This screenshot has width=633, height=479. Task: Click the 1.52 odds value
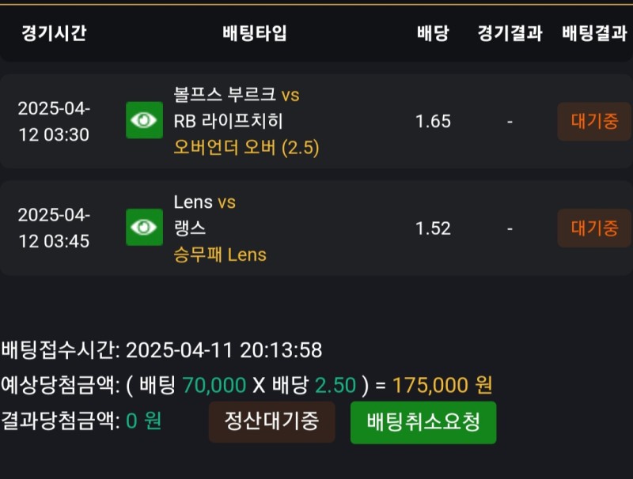click(x=433, y=228)
